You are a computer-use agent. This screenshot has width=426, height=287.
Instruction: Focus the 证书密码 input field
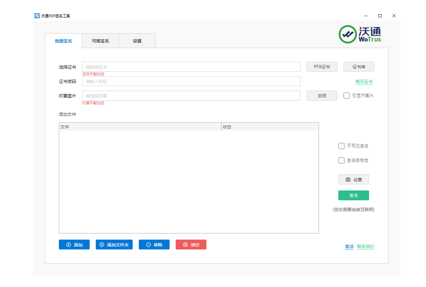point(191,81)
